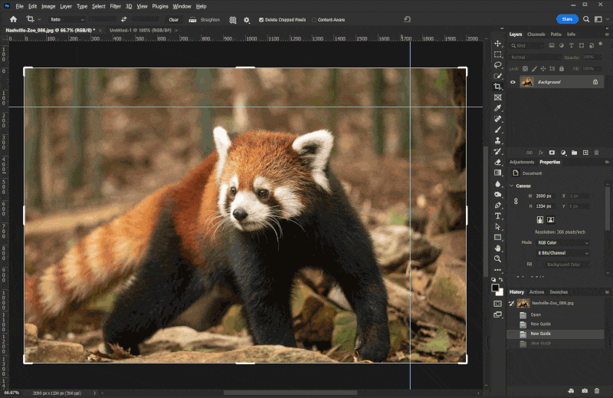Toggle Delete Cropped Pixels checkbox
The width and height of the screenshot is (613, 398).
261,20
